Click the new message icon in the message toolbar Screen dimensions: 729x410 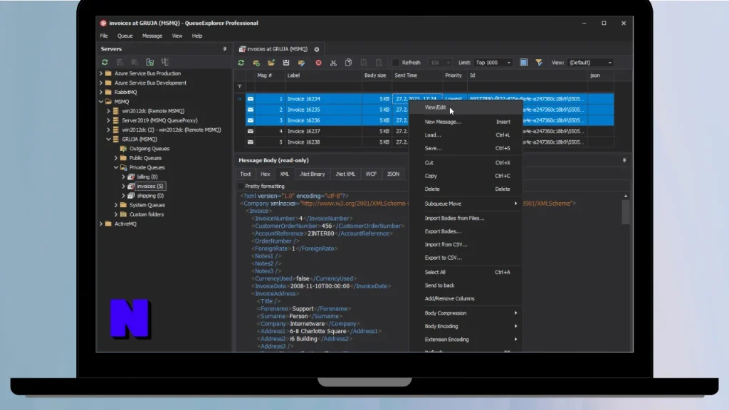256,63
